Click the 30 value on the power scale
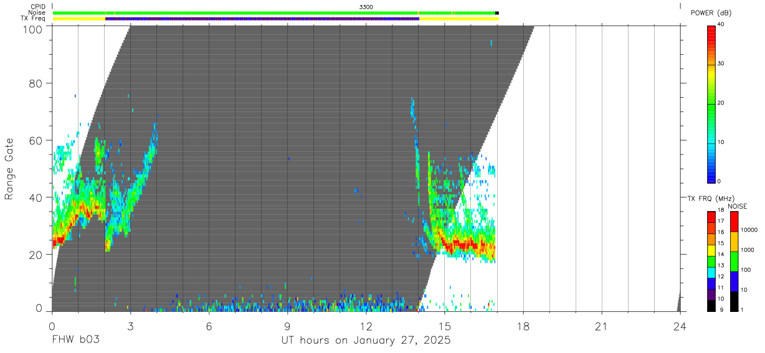 pos(721,64)
